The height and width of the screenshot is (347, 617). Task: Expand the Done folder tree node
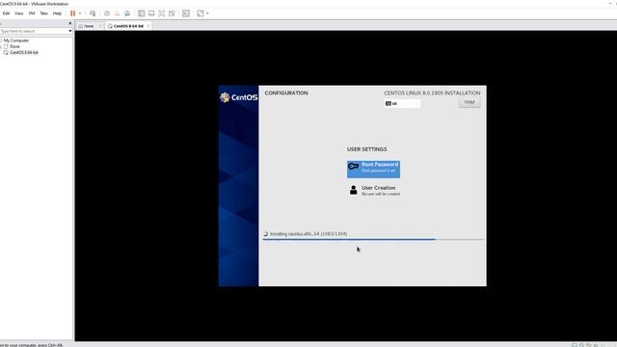click(1, 46)
